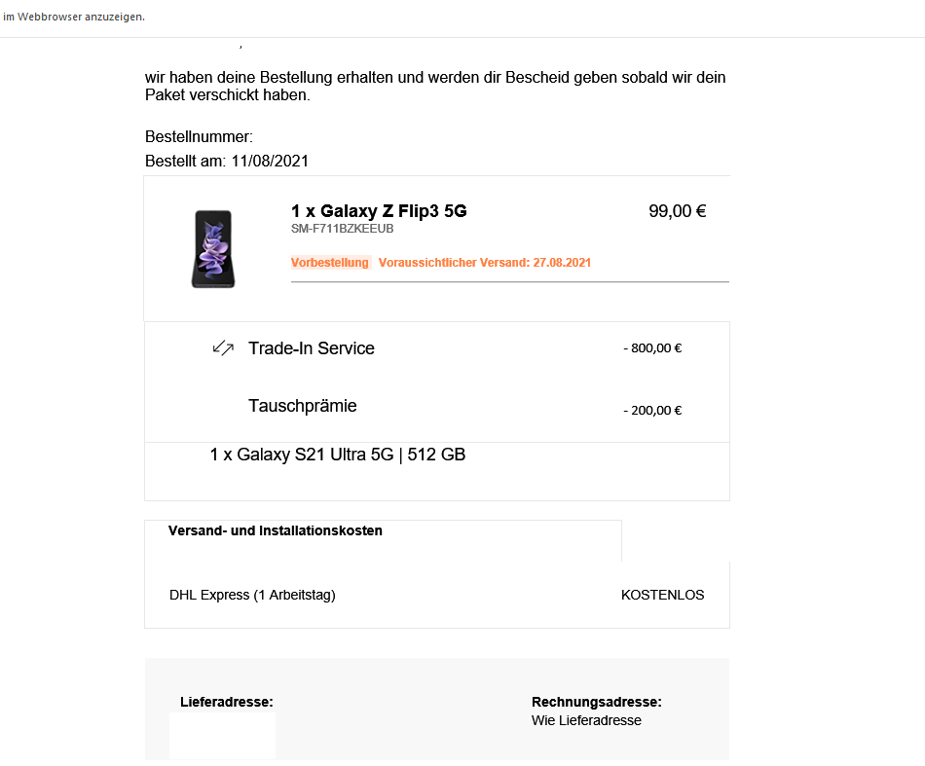Click the Trade-In Service arrows icon

pyautogui.click(x=223, y=347)
